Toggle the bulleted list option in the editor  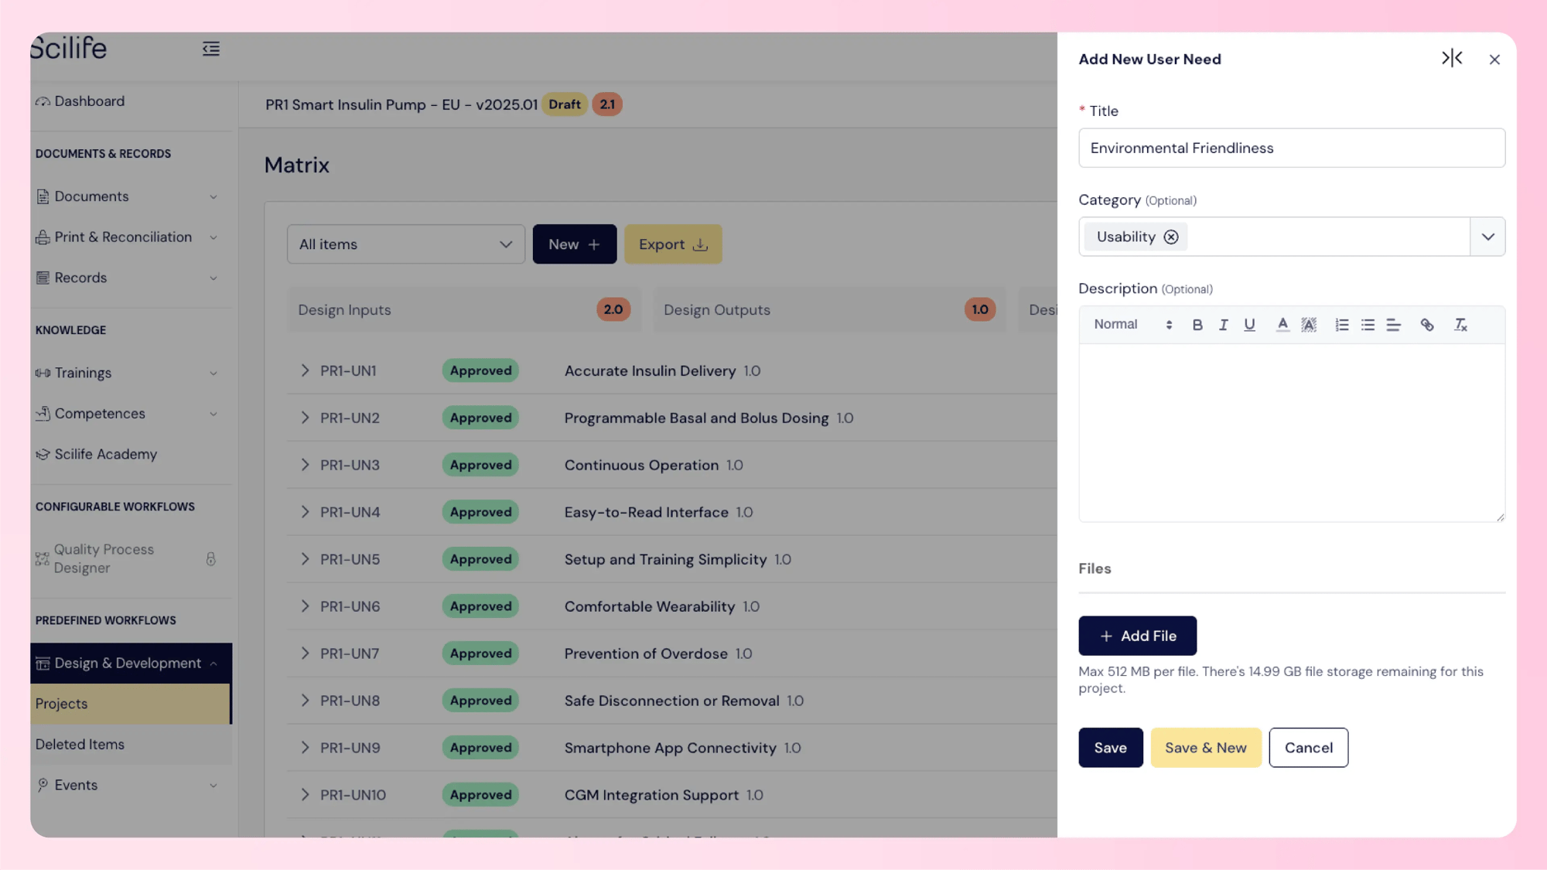[x=1368, y=324]
